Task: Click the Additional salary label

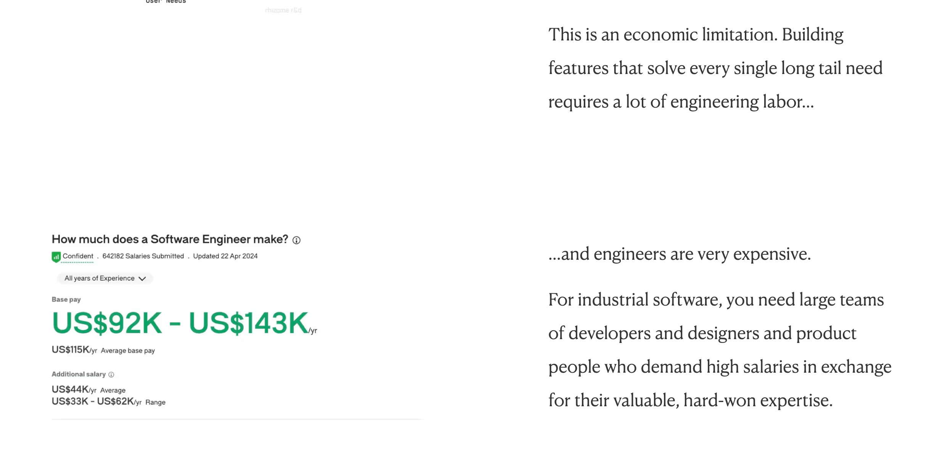Action: 79,374
